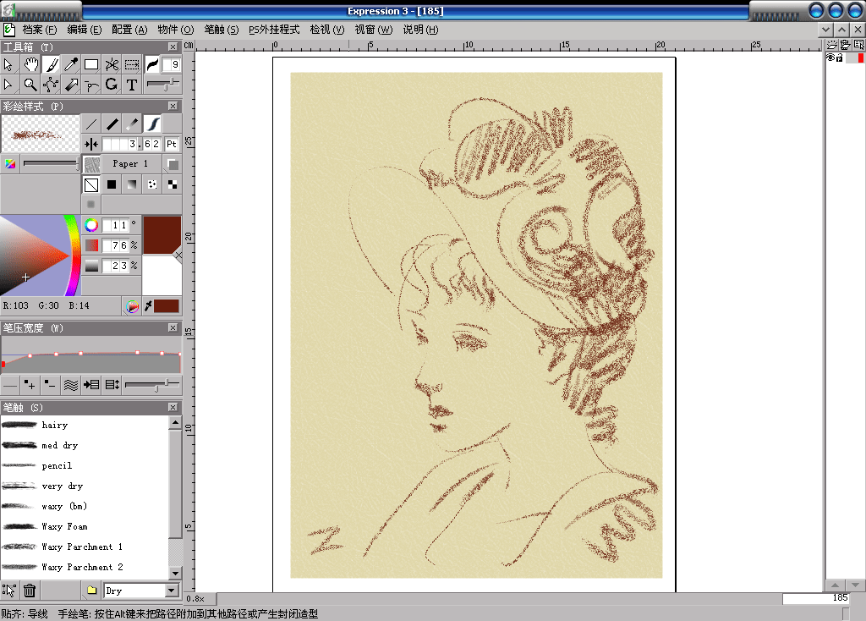Viewport: 866px width, 621px height.
Task: Select the Waxy Foam brush stroke
Action: coord(85,526)
